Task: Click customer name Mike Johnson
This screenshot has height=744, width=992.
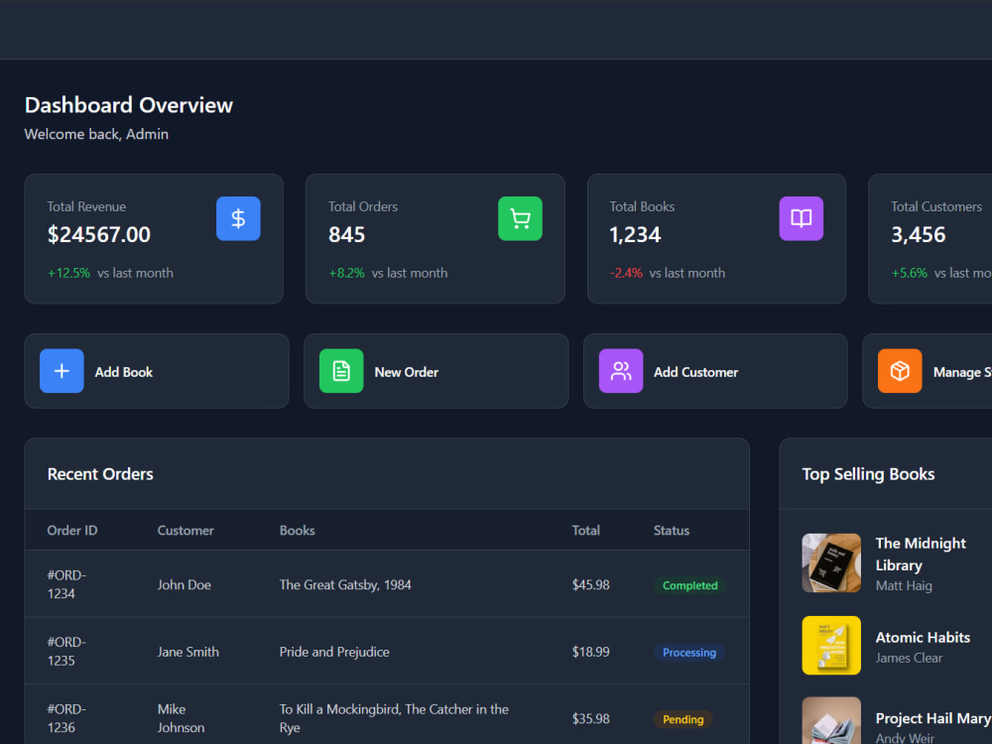Action: (x=181, y=718)
